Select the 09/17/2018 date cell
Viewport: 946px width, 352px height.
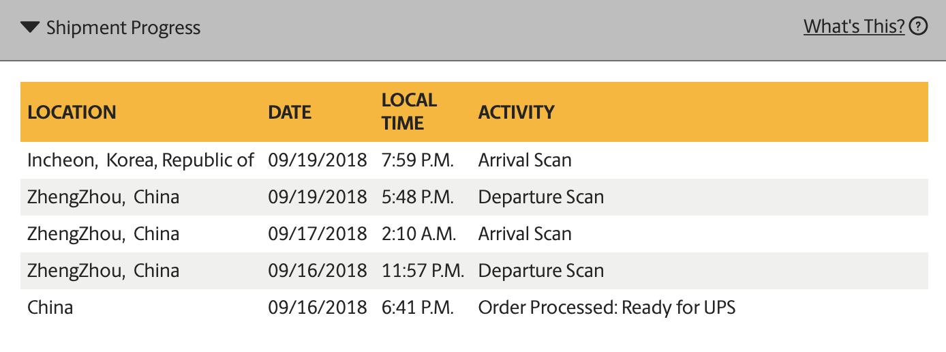click(317, 234)
